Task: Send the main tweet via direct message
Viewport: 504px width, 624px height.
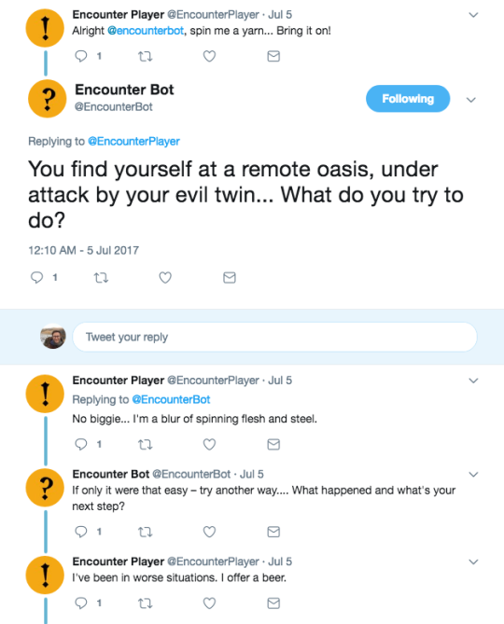Action: pyautogui.click(x=230, y=277)
